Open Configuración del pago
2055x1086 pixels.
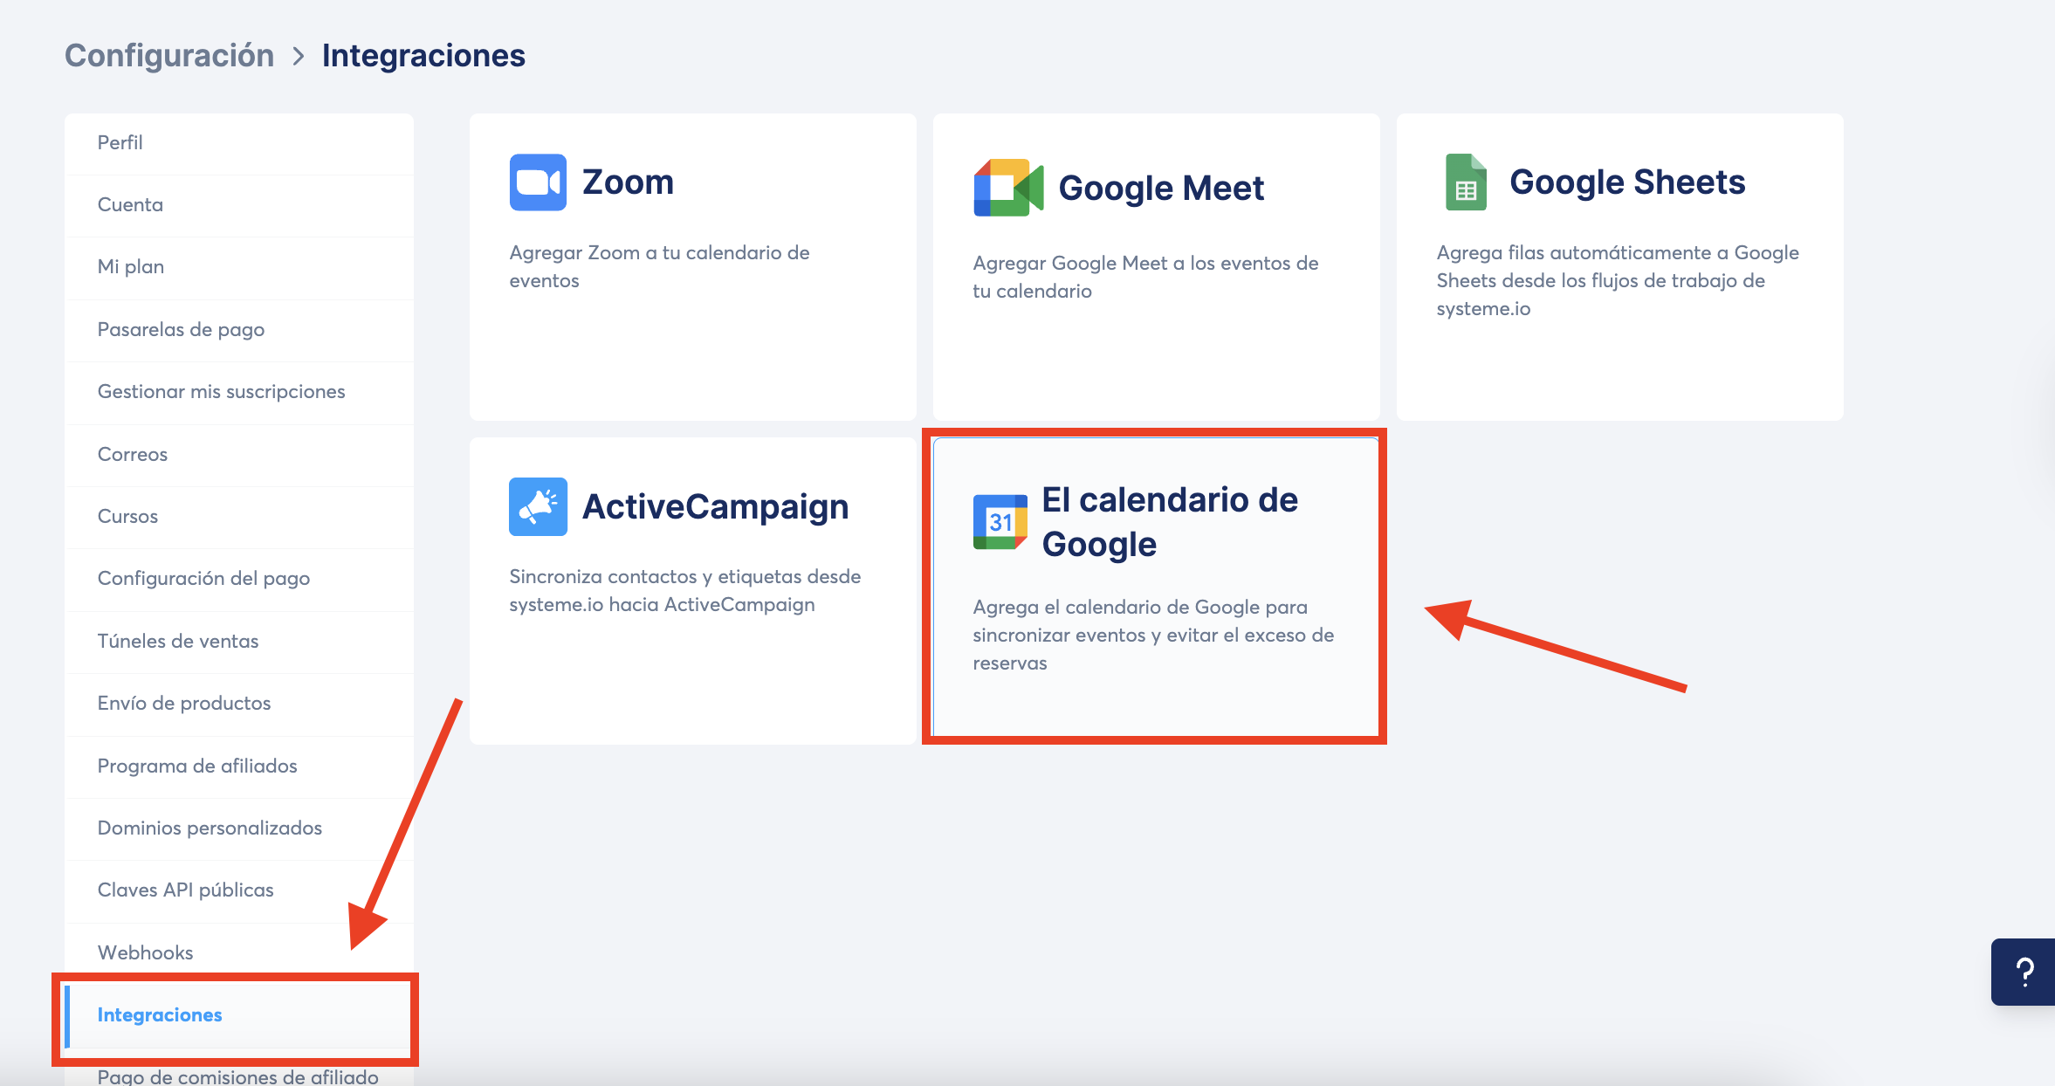pos(239,578)
